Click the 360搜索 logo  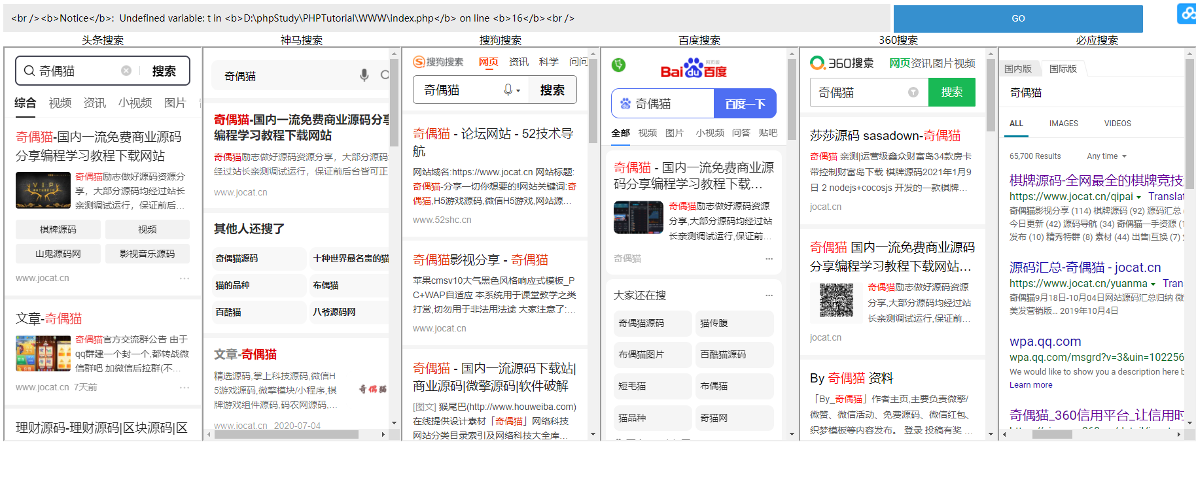[842, 63]
